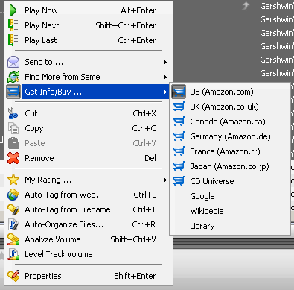
Task: Click the cart icon beside Japan (Amazon.co.jp)
Action: point(179,166)
